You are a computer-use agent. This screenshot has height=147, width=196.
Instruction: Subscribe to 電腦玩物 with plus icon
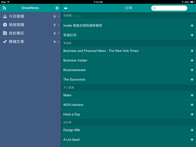(192, 35)
